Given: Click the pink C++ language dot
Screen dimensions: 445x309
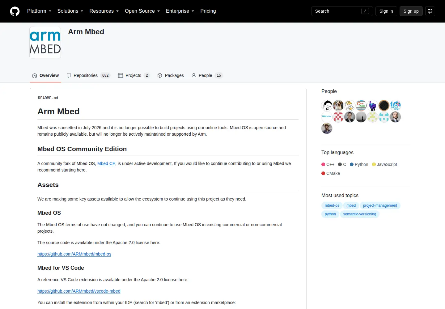Looking at the screenshot, I should pyautogui.click(x=323, y=164).
